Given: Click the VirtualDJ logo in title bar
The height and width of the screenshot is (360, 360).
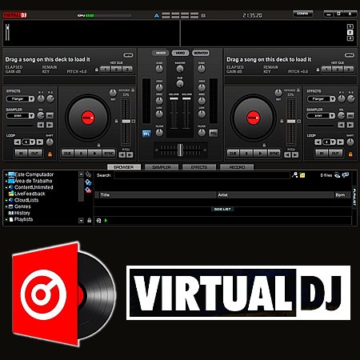Looking at the screenshot, I should coord(15,15).
